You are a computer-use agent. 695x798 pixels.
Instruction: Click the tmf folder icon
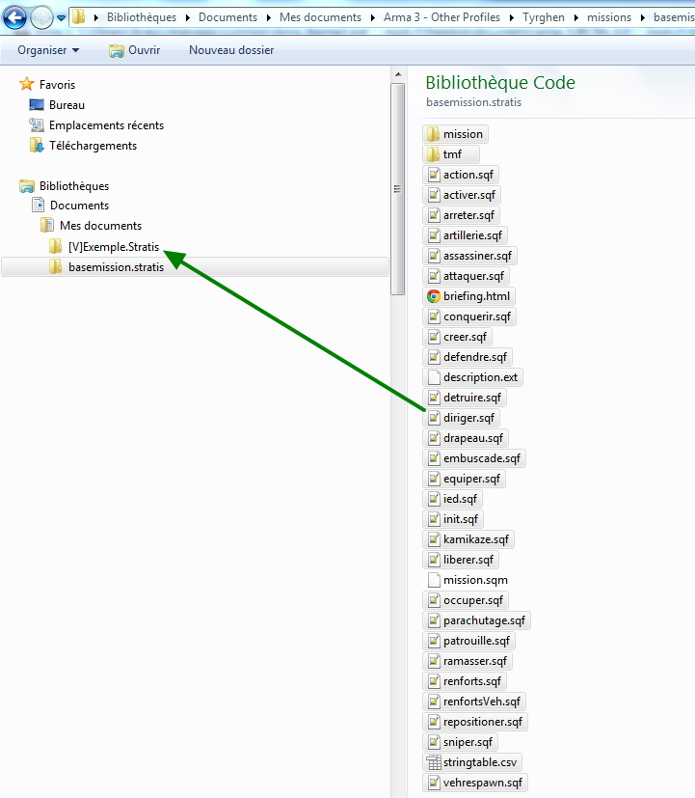point(432,154)
